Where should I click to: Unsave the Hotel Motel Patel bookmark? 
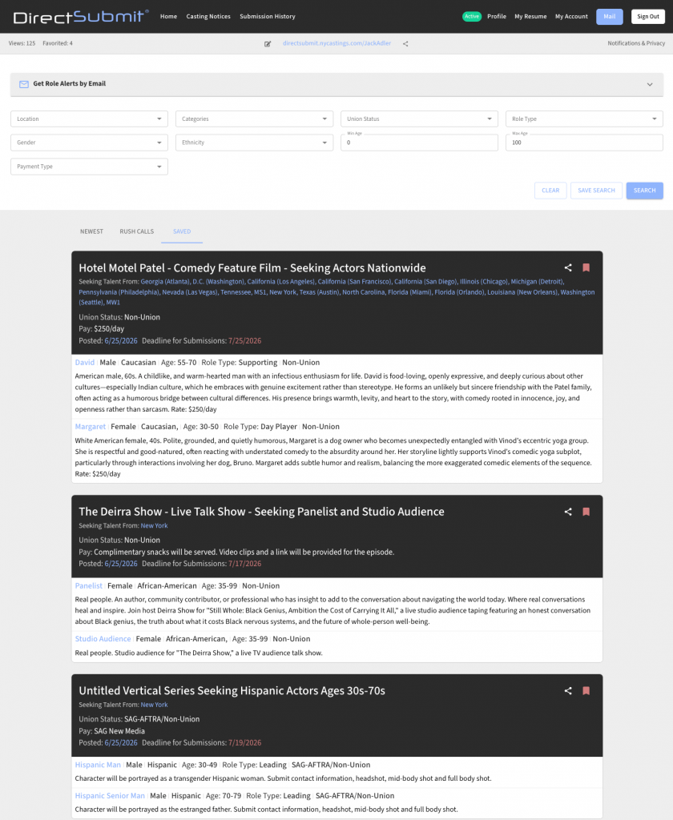pos(586,267)
